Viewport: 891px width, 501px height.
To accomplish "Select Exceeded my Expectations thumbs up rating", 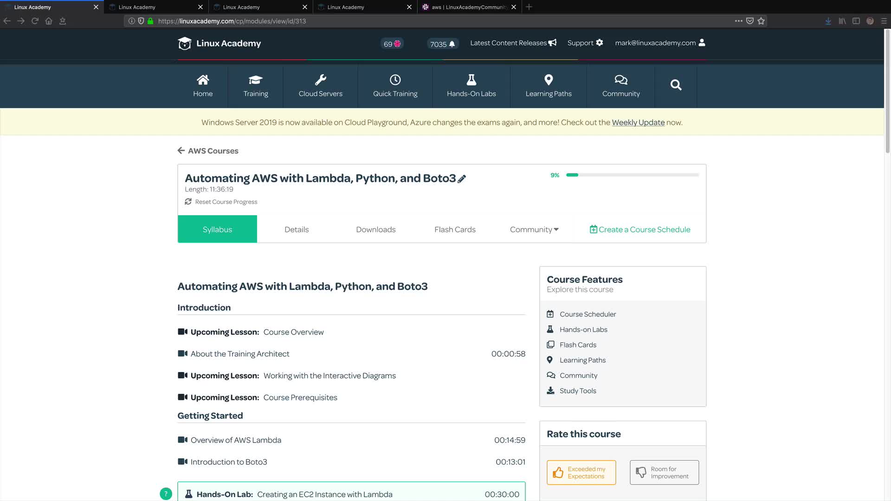I will [x=581, y=472].
